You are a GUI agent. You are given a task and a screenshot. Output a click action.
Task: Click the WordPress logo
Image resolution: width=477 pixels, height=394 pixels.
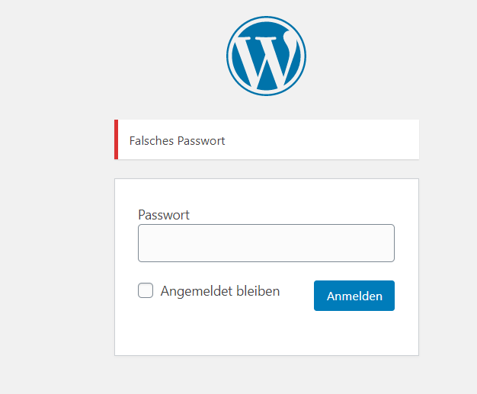pyautogui.click(x=266, y=54)
